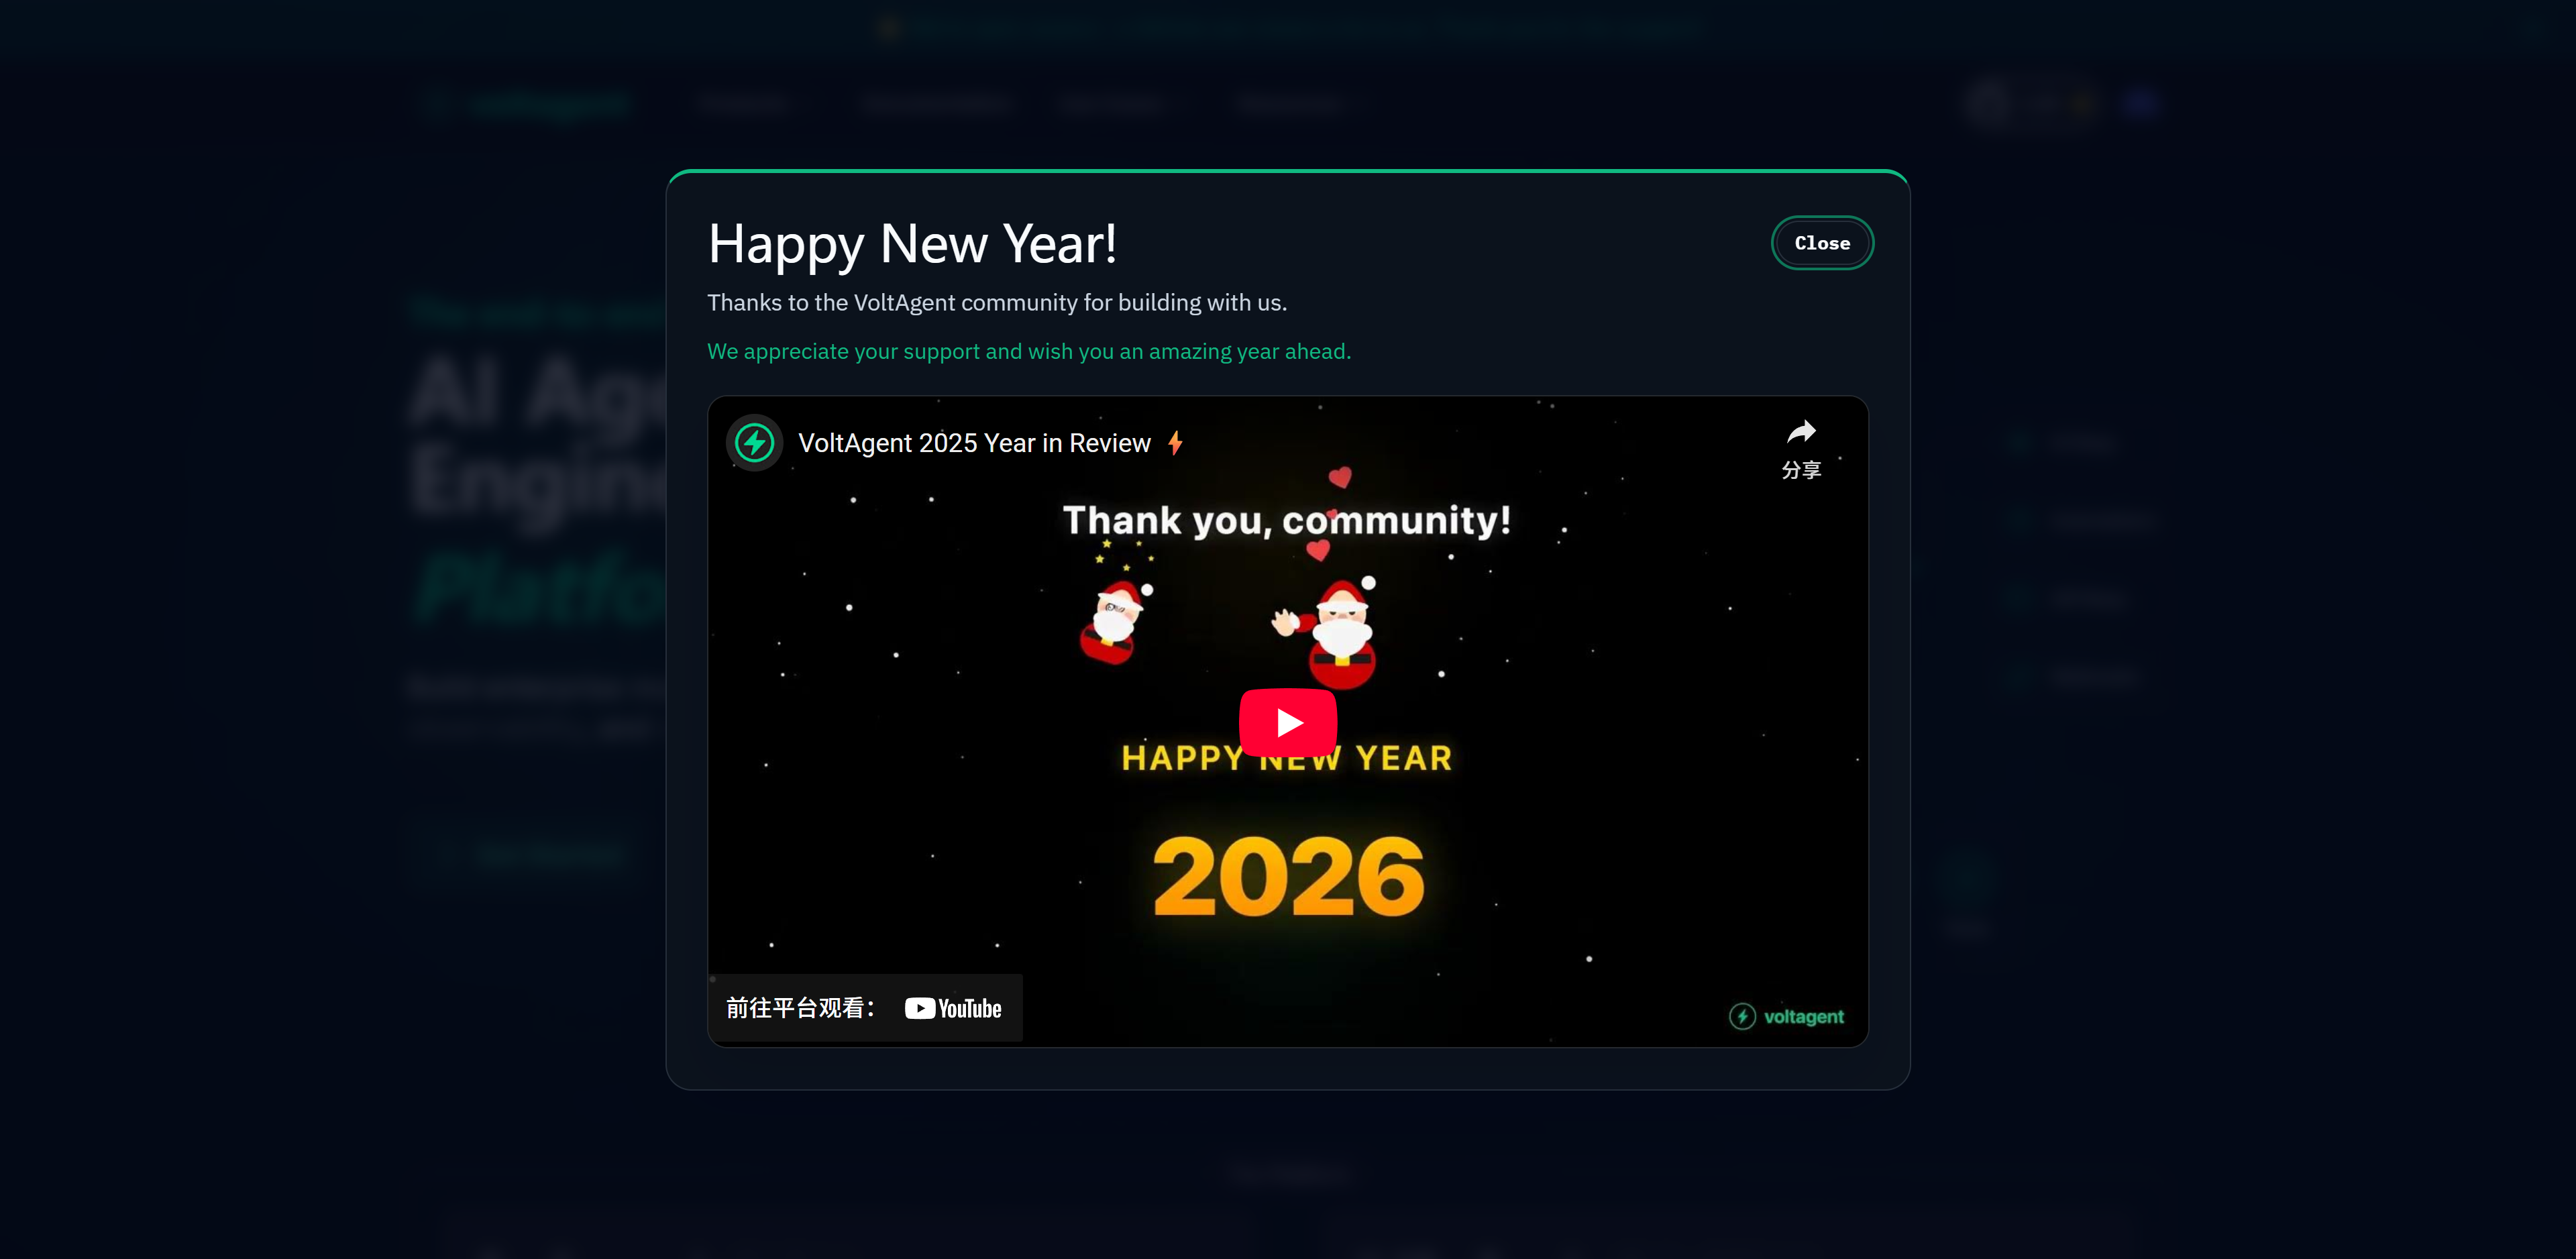Click the Thank you, community! caption
2576x1259 pixels.
1287,520
